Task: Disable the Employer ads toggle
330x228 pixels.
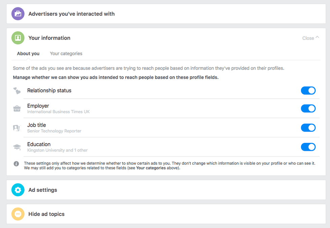Action: tap(308, 108)
